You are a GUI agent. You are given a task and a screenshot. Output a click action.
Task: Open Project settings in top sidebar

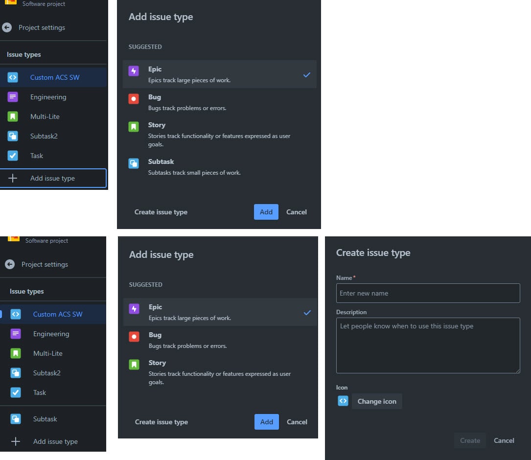pos(42,27)
